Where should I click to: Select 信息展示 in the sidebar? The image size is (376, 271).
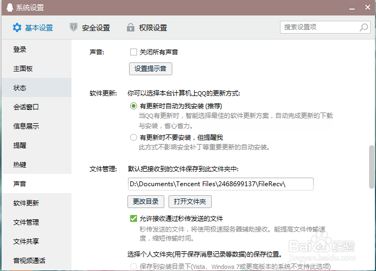tap(37, 126)
